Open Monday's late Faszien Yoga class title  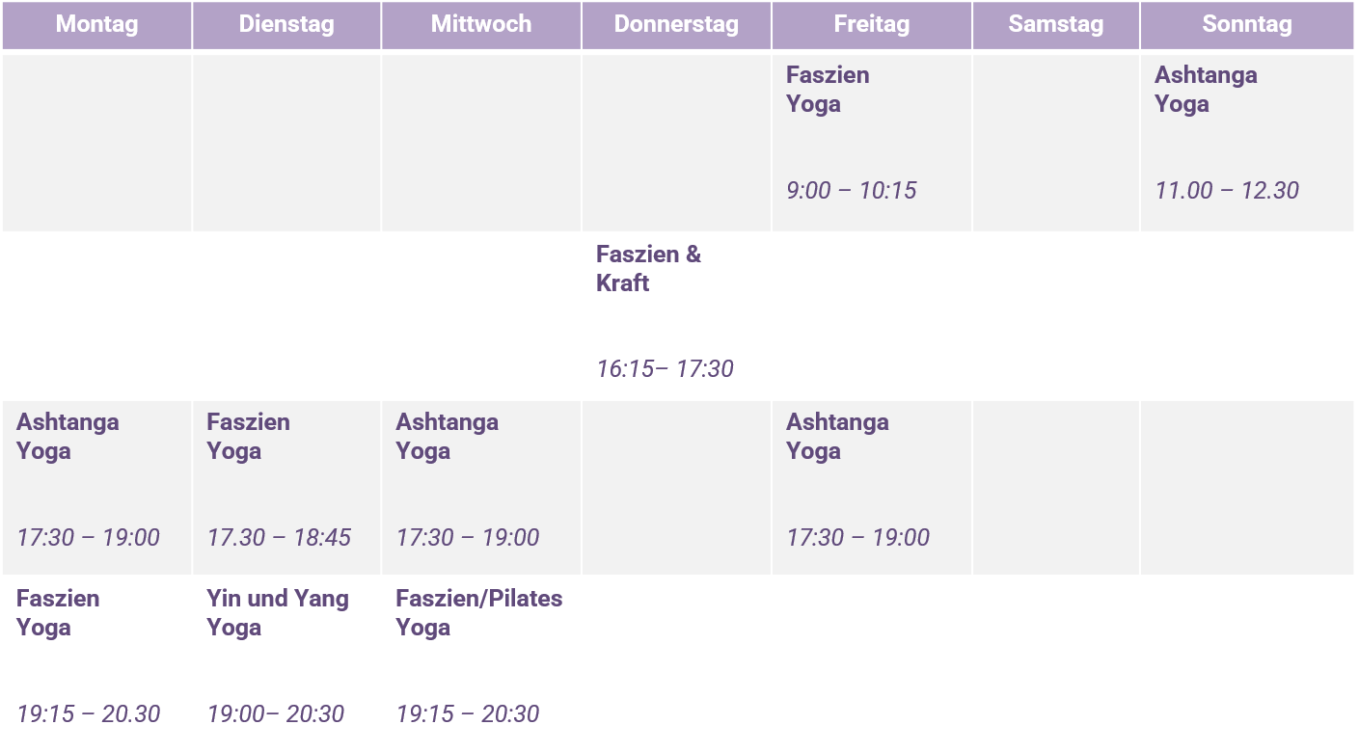58,613
